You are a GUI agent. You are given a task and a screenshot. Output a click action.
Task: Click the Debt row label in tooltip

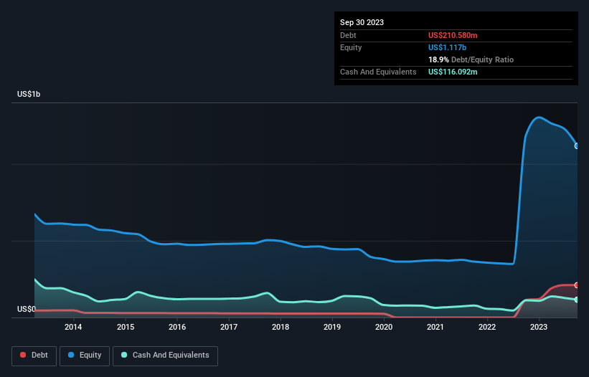coord(348,35)
